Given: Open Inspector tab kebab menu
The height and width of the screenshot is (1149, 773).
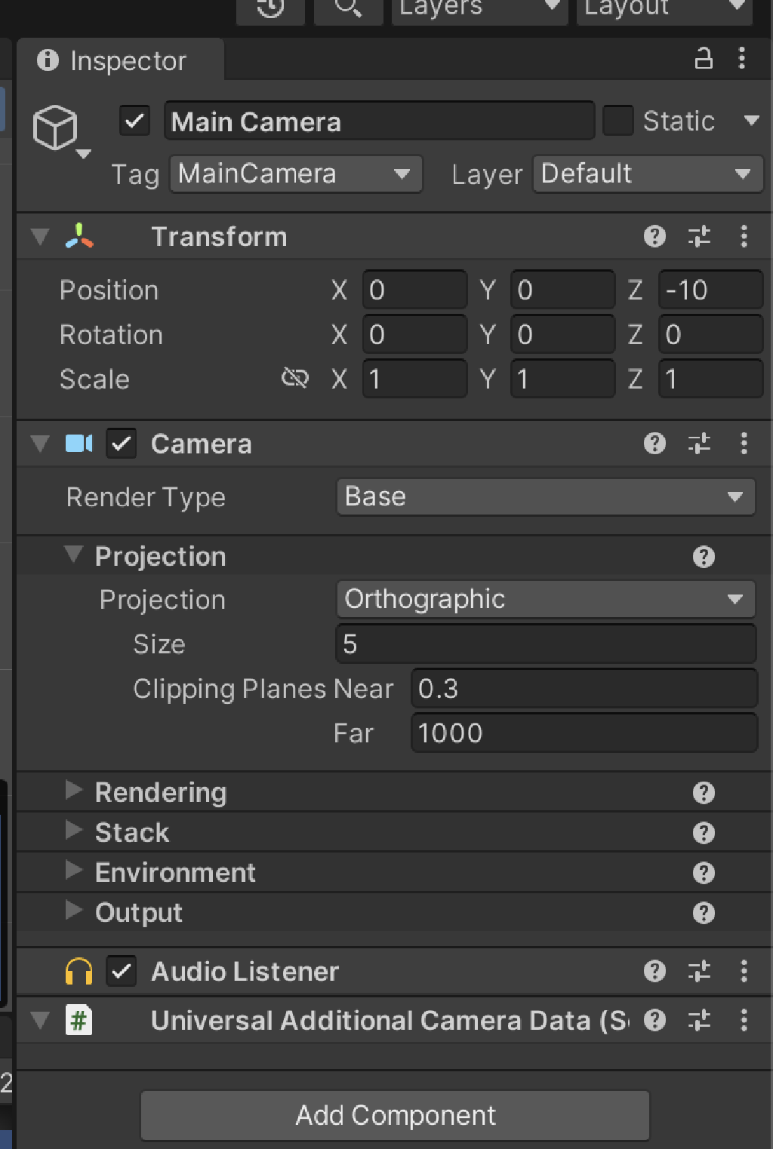Looking at the screenshot, I should pyautogui.click(x=742, y=58).
